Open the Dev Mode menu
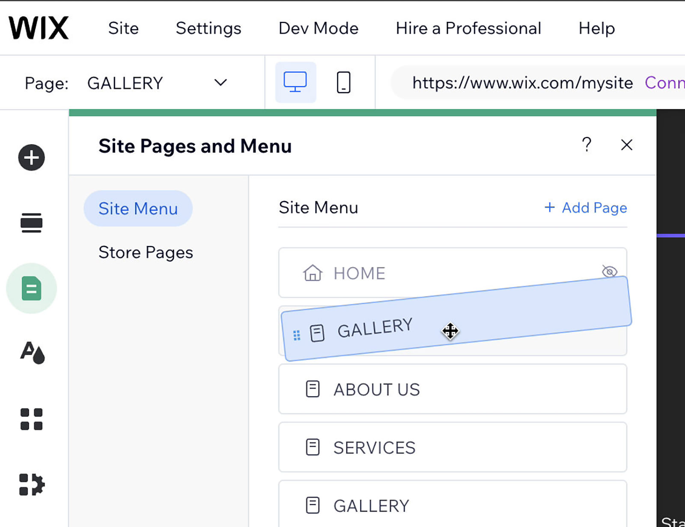685x527 pixels. (319, 28)
